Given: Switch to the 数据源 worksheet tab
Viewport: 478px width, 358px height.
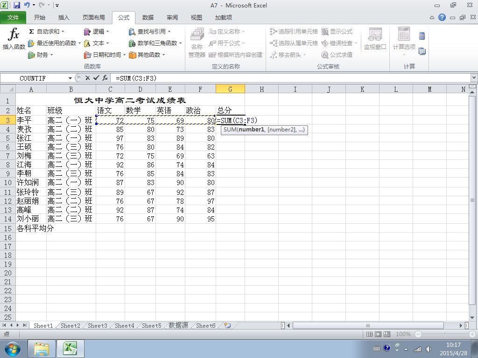Looking at the screenshot, I should tap(178, 326).
